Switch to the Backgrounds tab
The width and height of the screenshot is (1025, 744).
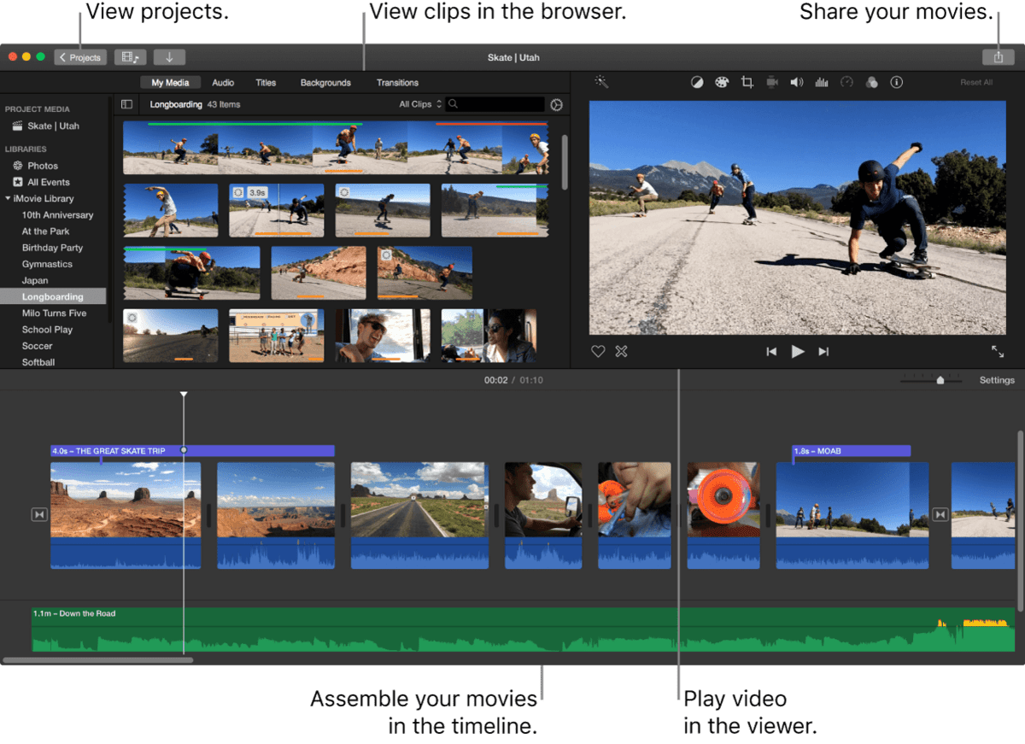[325, 83]
